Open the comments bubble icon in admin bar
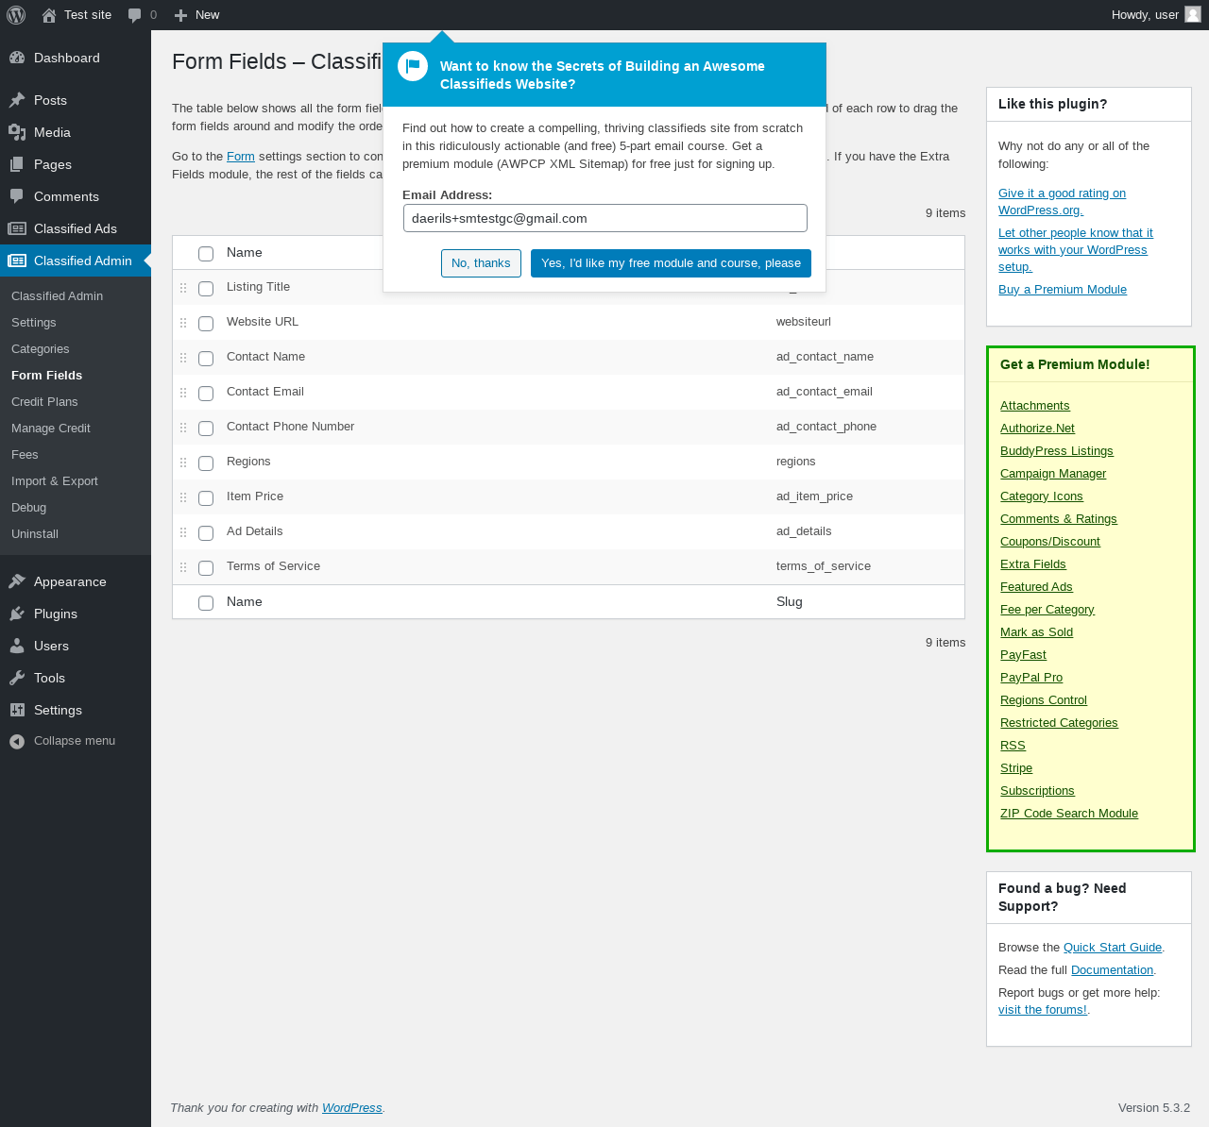The height and width of the screenshot is (1127, 1209). (135, 15)
